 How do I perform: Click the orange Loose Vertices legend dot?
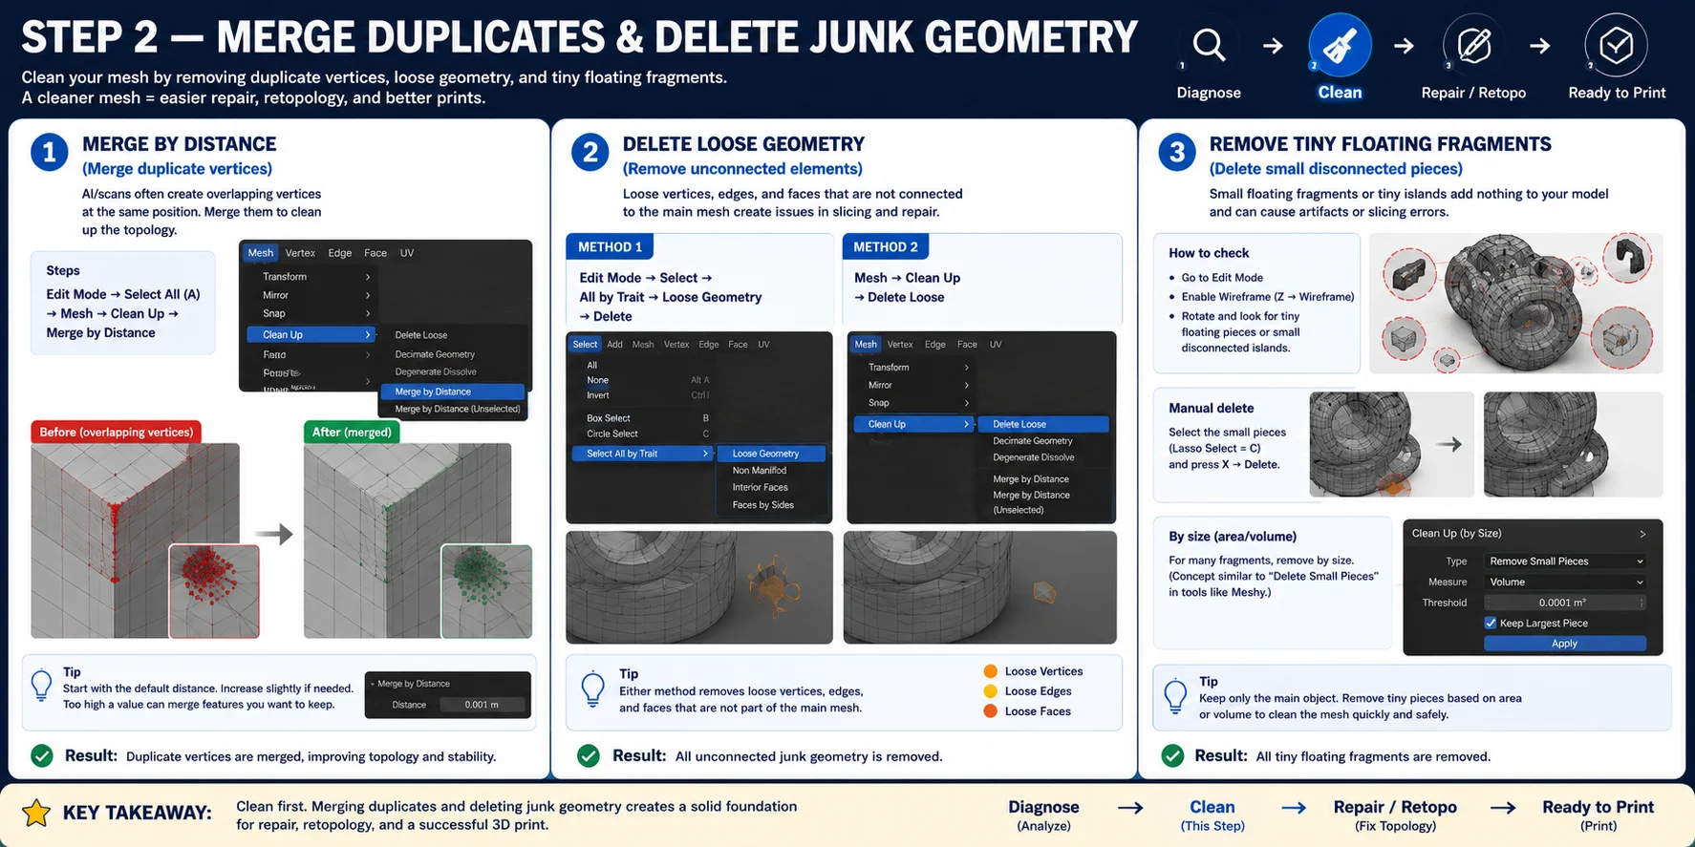pyautogui.click(x=991, y=671)
